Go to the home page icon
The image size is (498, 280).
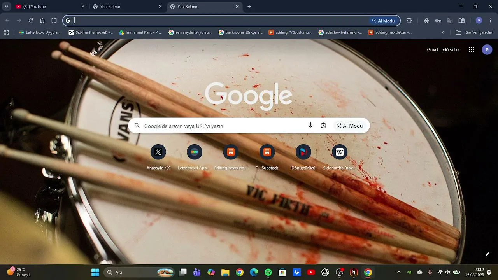[42, 21]
